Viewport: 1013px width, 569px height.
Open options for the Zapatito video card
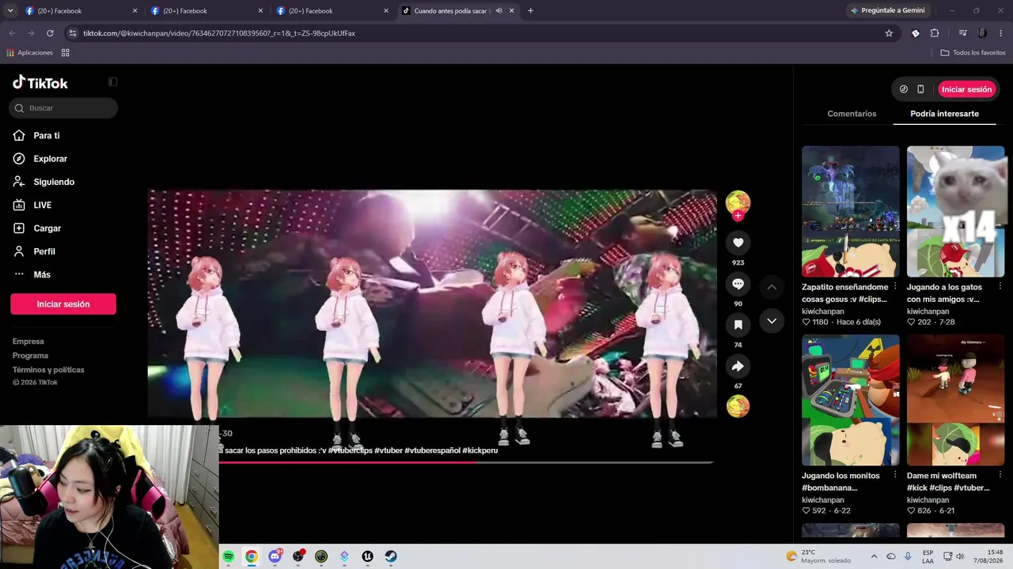pos(895,287)
